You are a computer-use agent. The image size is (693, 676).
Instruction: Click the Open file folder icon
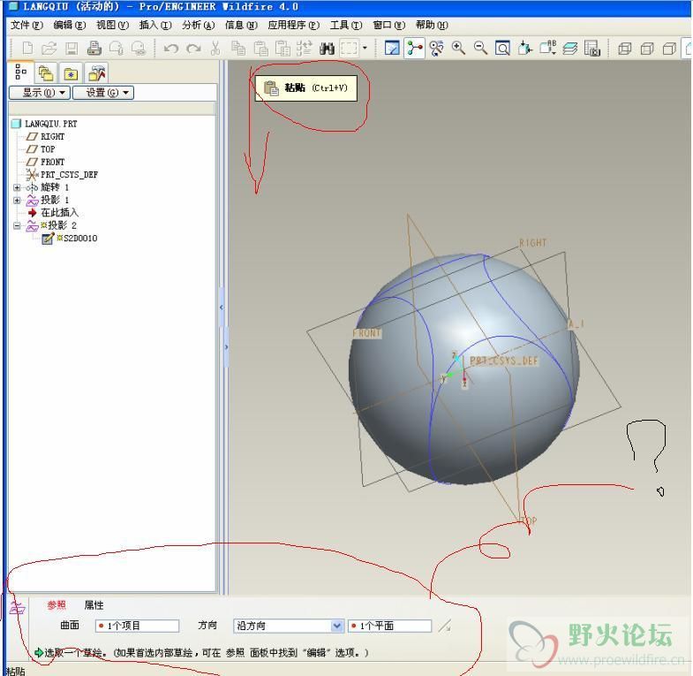[49, 48]
